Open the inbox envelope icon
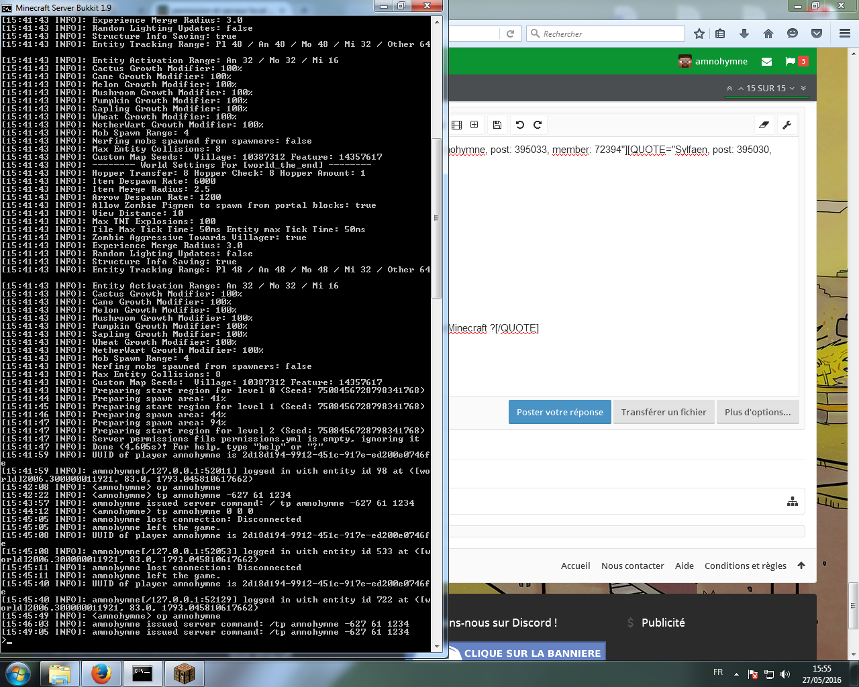859x687 pixels. point(766,62)
